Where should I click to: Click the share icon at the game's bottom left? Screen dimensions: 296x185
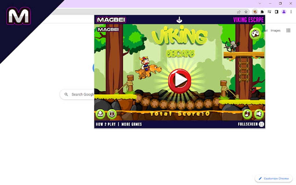(100, 114)
